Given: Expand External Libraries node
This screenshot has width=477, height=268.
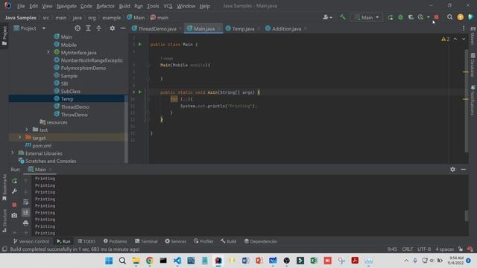Looking at the screenshot, I should click(13, 153).
